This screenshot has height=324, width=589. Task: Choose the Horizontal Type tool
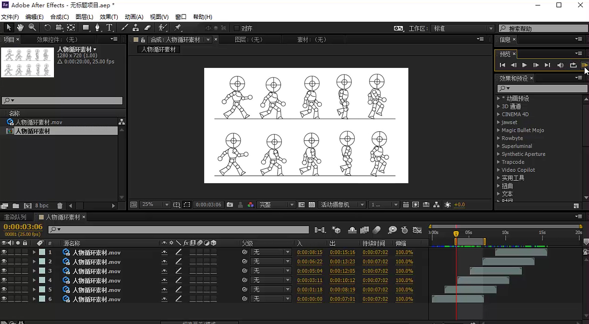(109, 28)
